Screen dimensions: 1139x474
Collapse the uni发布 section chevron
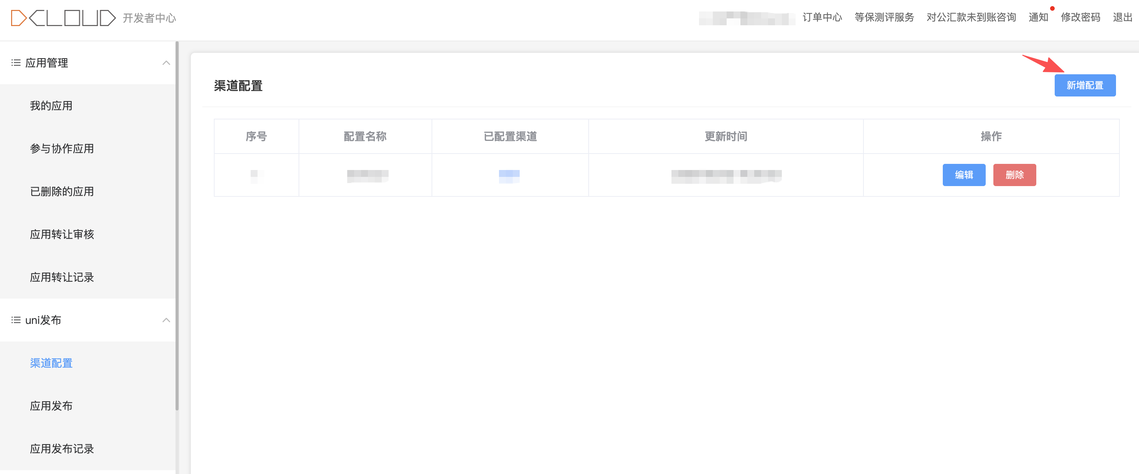click(166, 320)
